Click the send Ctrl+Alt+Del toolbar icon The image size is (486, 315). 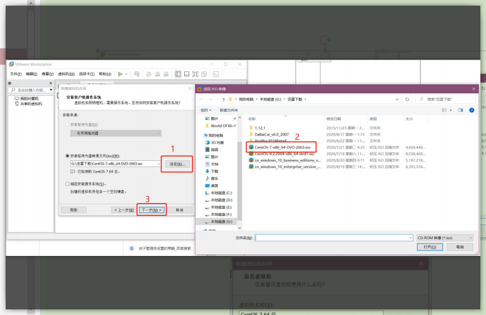137,74
